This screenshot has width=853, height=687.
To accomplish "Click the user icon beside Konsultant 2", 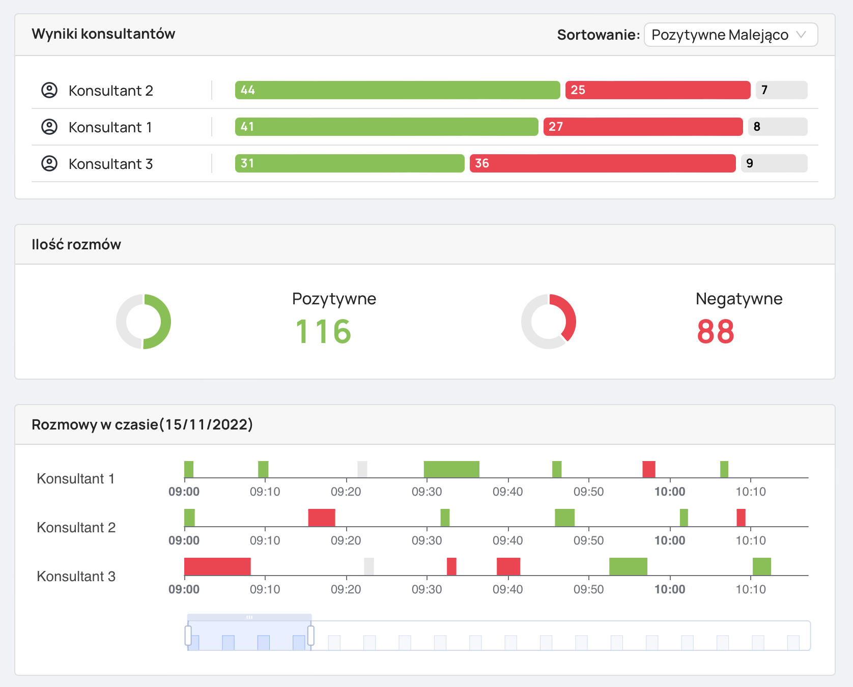I will [x=49, y=90].
